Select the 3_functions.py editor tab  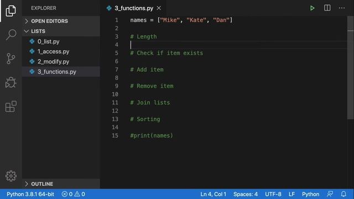pos(133,8)
